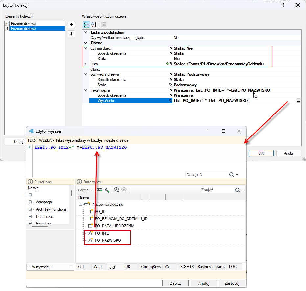Collapse the Tekst węzła property
306x291 pixels.
(86, 90)
